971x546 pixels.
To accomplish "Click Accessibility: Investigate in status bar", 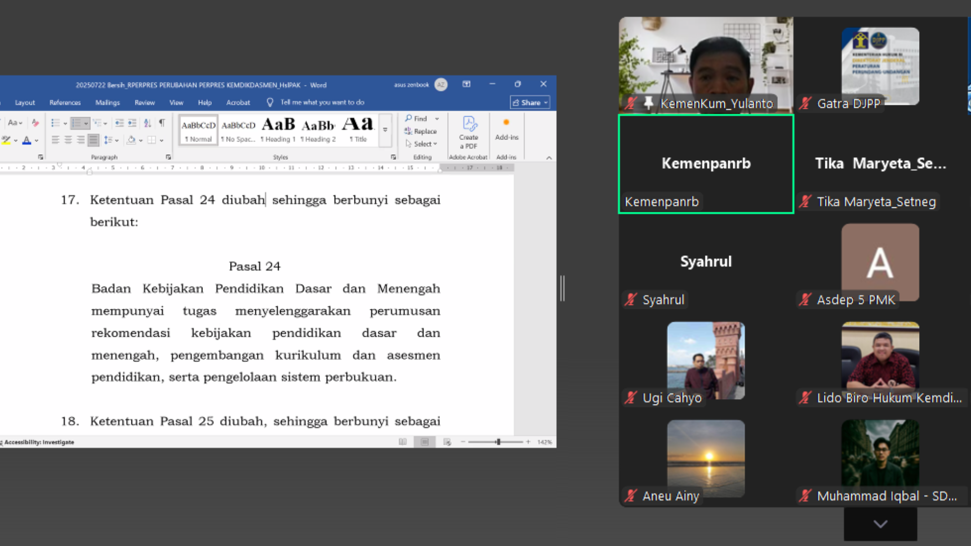I will (x=39, y=442).
